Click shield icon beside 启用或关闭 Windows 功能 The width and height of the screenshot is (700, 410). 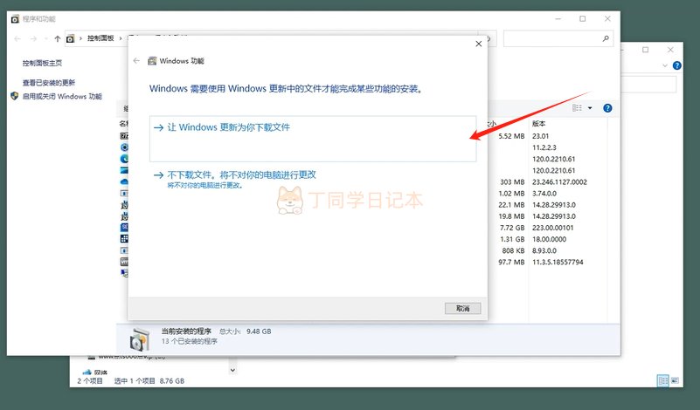(14, 96)
